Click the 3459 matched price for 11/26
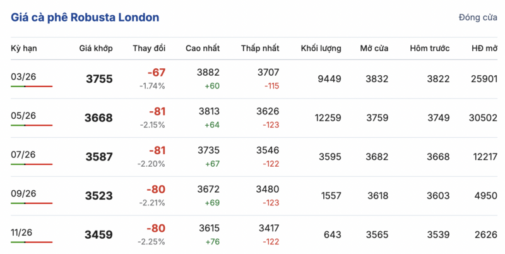The height and width of the screenshot is (254, 505). (99, 235)
